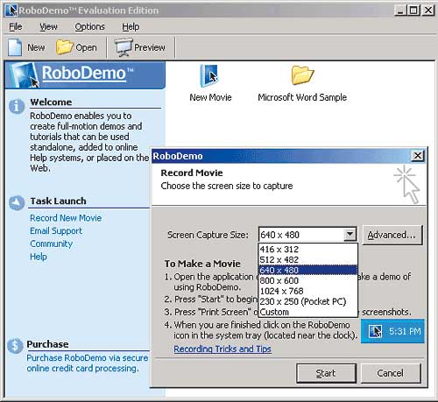Open the View menu

coord(48,27)
